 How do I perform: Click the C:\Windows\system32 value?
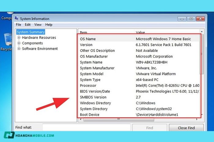[x=154, y=109]
